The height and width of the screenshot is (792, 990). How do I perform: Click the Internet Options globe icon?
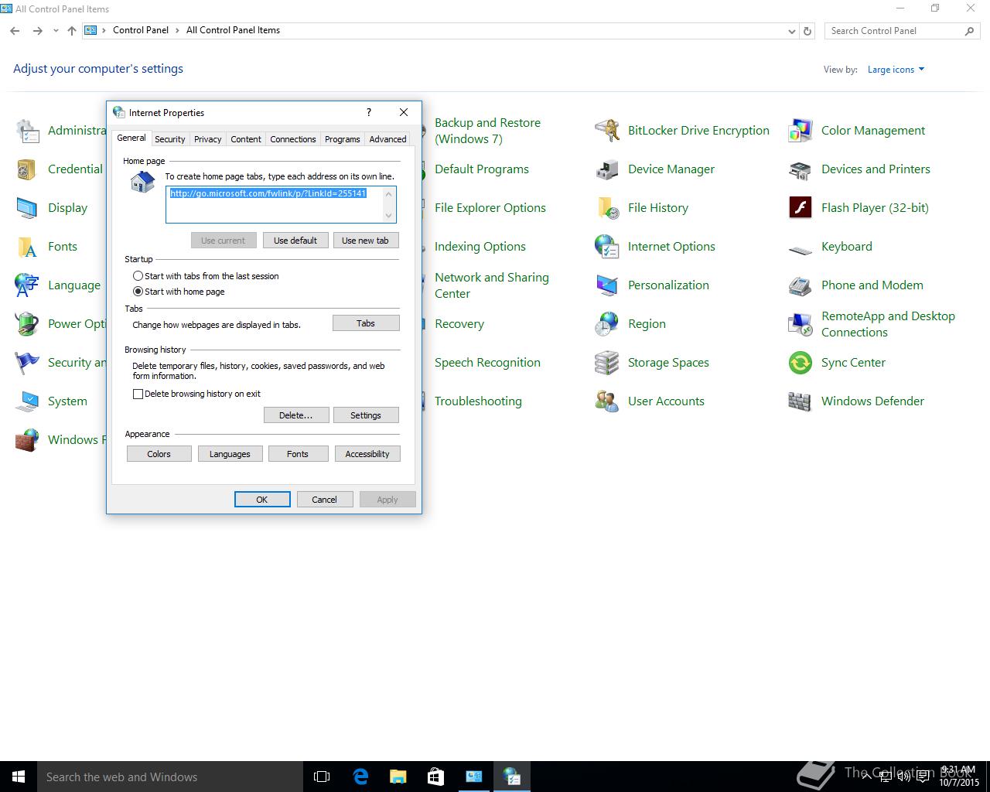click(x=607, y=247)
